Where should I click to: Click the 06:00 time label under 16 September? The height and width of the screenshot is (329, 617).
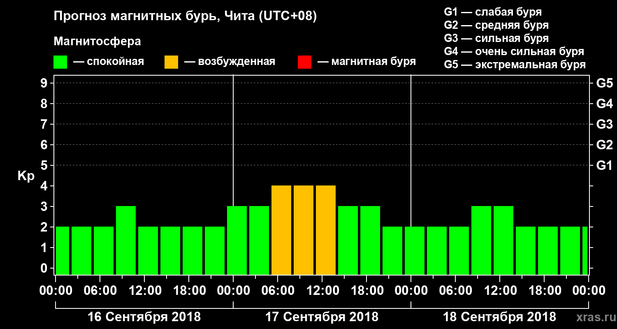pyautogui.click(x=100, y=290)
